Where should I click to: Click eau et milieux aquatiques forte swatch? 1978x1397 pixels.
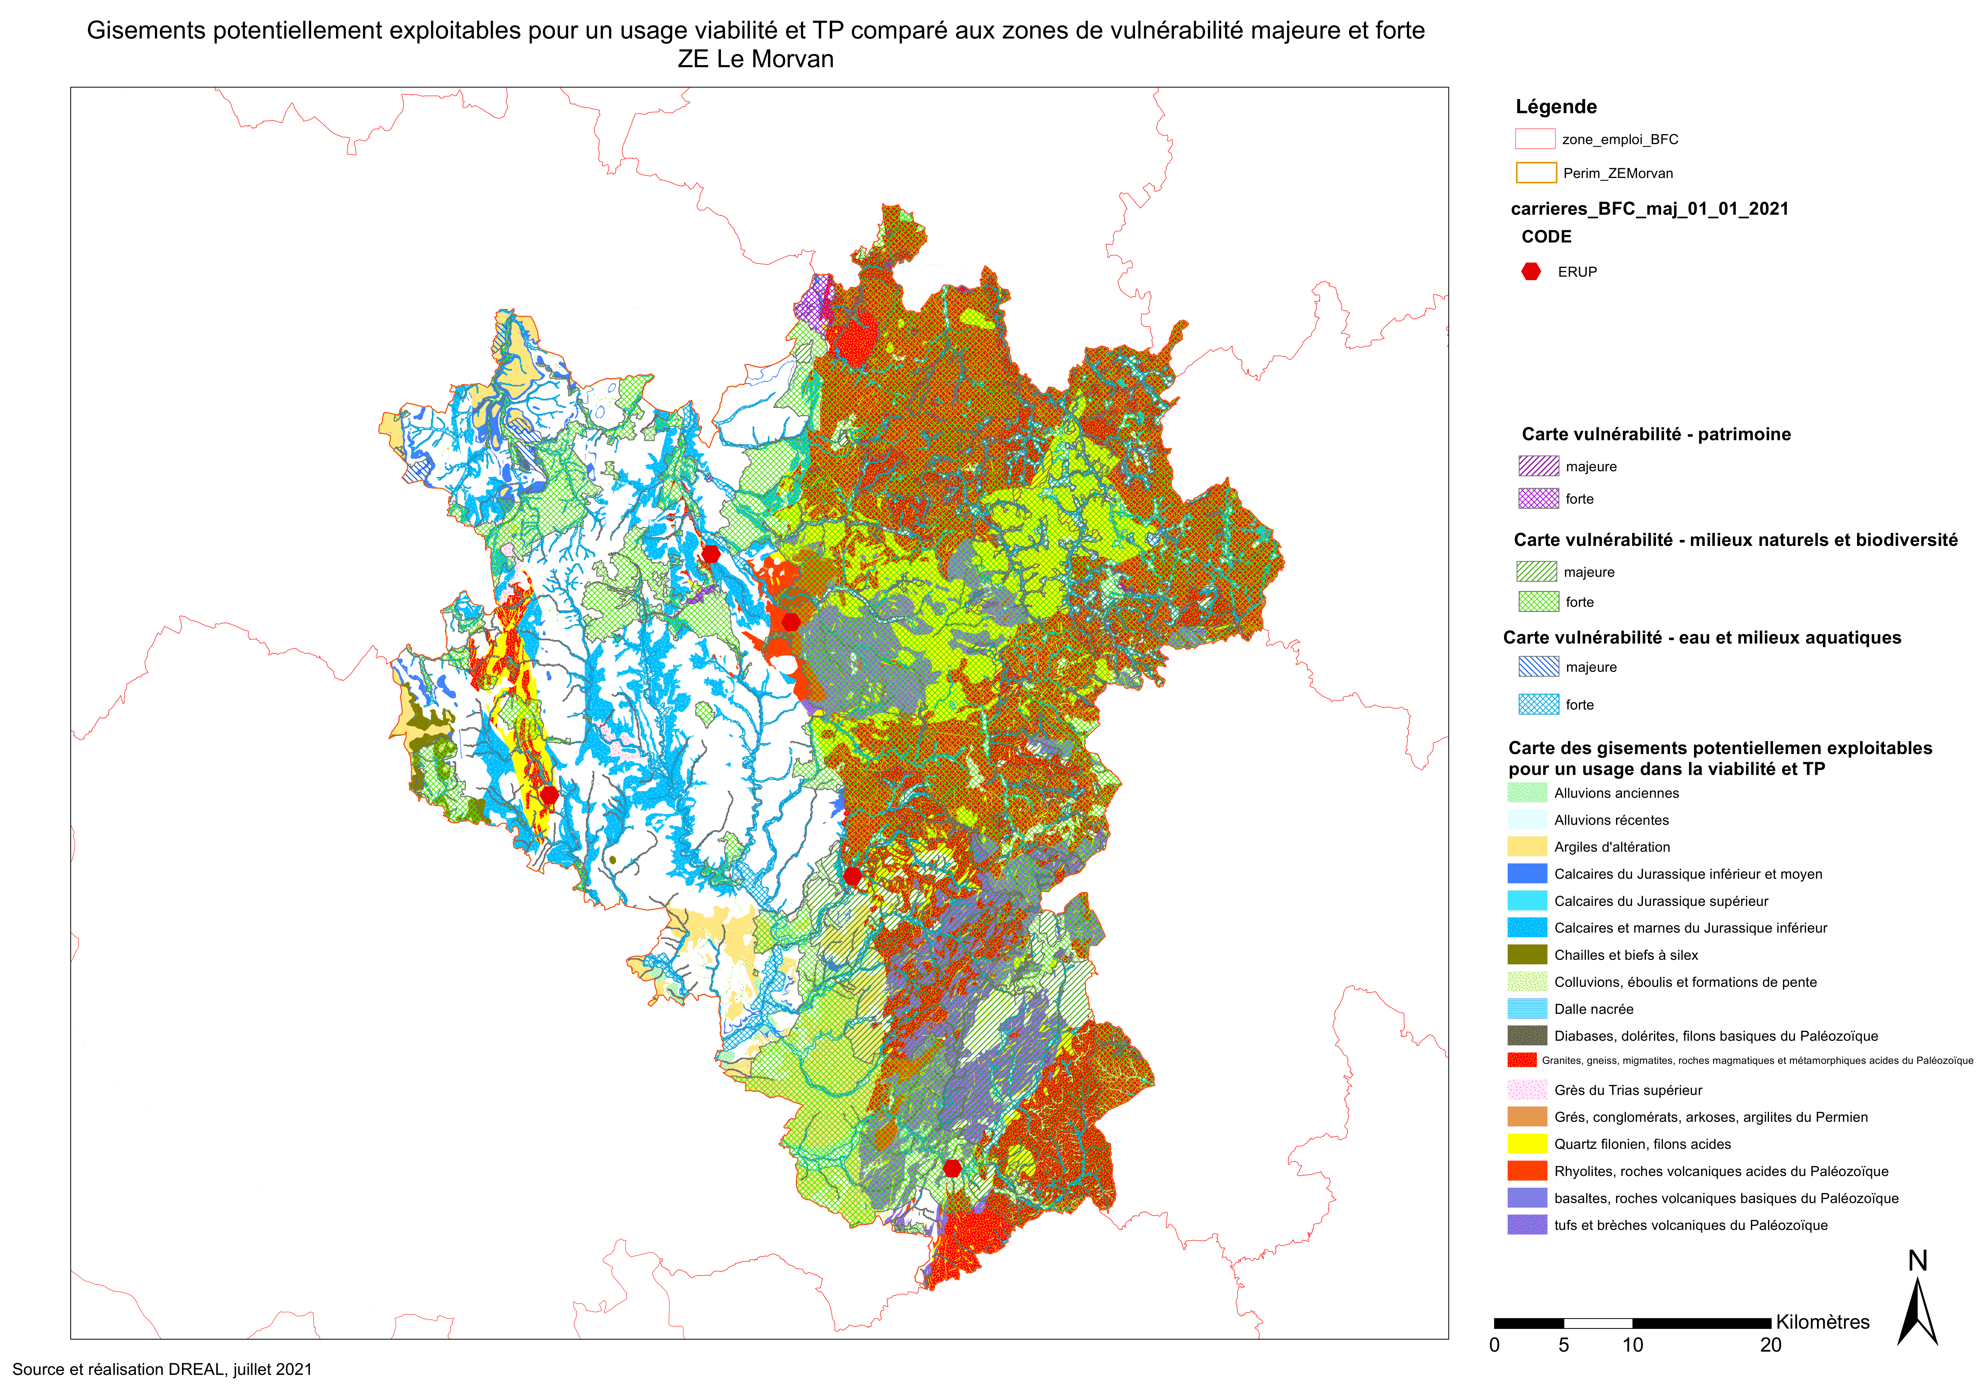1539,704
